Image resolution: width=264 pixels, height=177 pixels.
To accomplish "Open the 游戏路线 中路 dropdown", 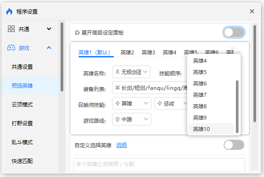I will click(x=132, y=119).
